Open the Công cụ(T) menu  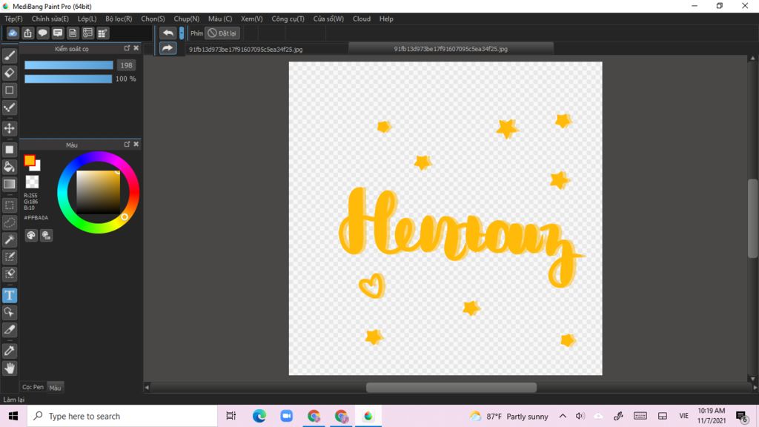tap(288, 19)
